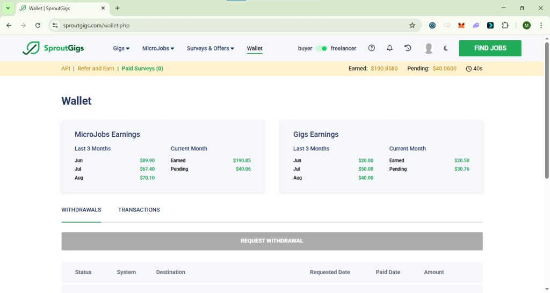Open the browser Extensions puzzle icon

505,25
